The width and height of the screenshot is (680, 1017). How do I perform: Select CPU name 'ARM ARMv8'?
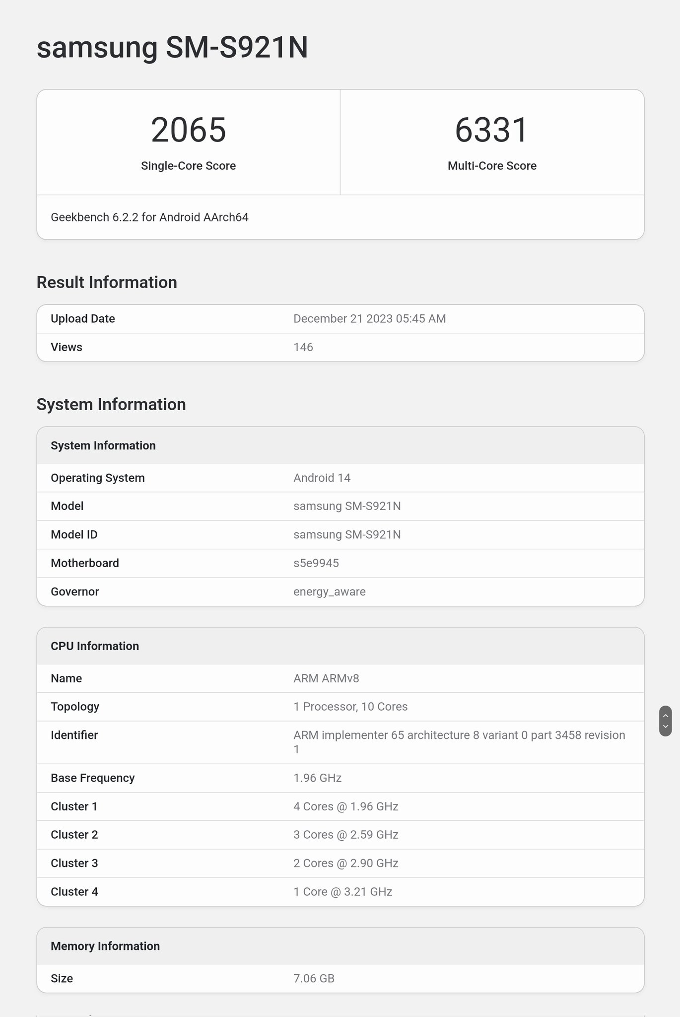click(326, 678)
